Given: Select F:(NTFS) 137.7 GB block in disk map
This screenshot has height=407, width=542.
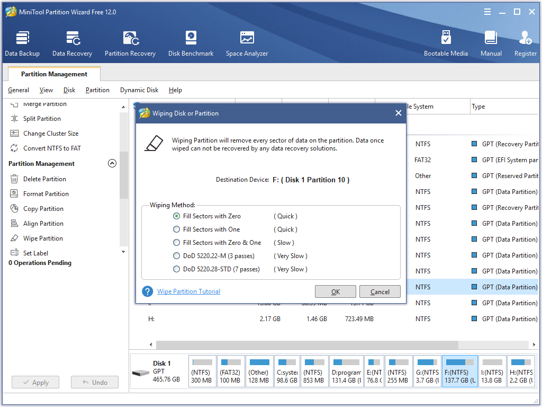Looking at the screenshot, I should click(x=460, y=371).
